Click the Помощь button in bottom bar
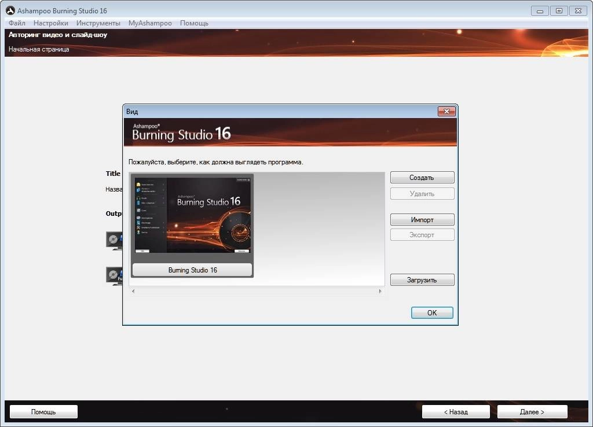The image size is (593, 427). (x=43, y=412)
